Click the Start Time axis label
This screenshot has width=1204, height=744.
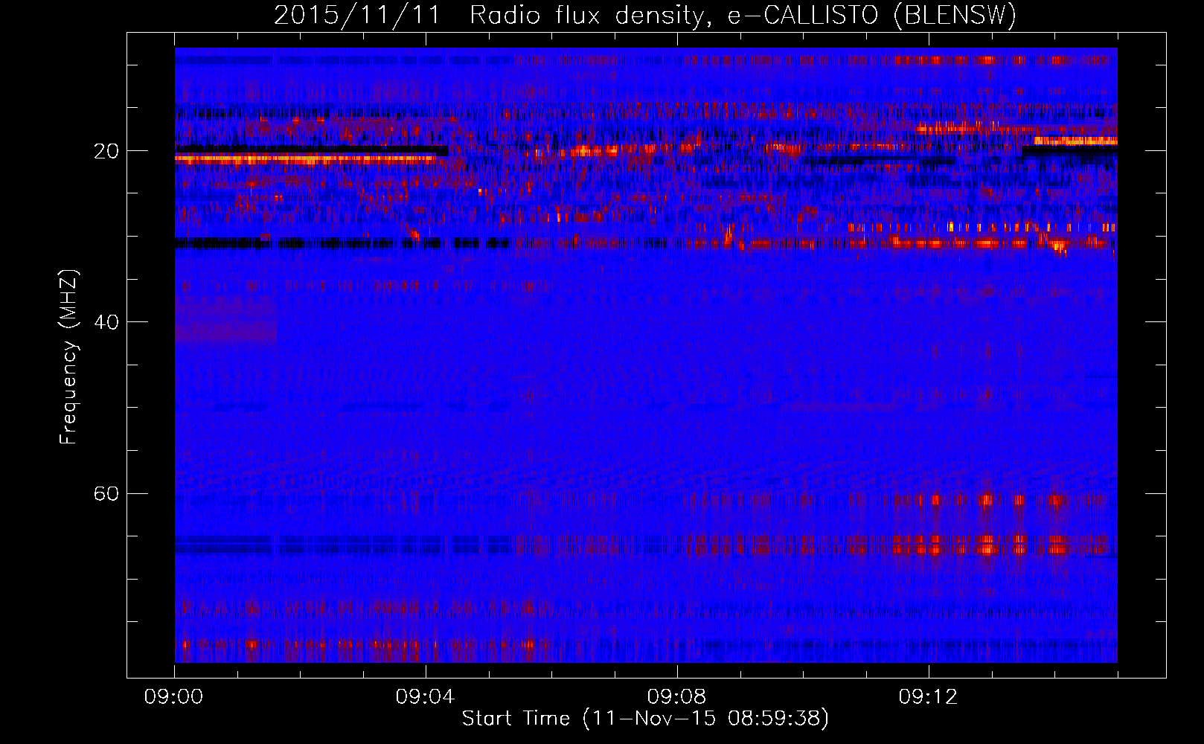[x=645, y=719]
